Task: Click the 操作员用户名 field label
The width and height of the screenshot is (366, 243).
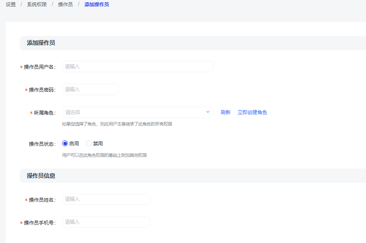Action: point(39,67)
